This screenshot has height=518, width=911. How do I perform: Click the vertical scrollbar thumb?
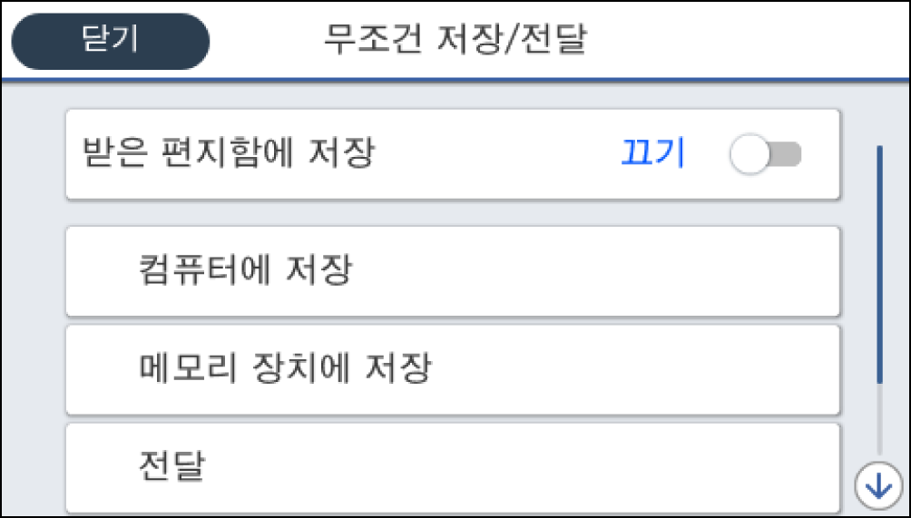pos(878,263)
